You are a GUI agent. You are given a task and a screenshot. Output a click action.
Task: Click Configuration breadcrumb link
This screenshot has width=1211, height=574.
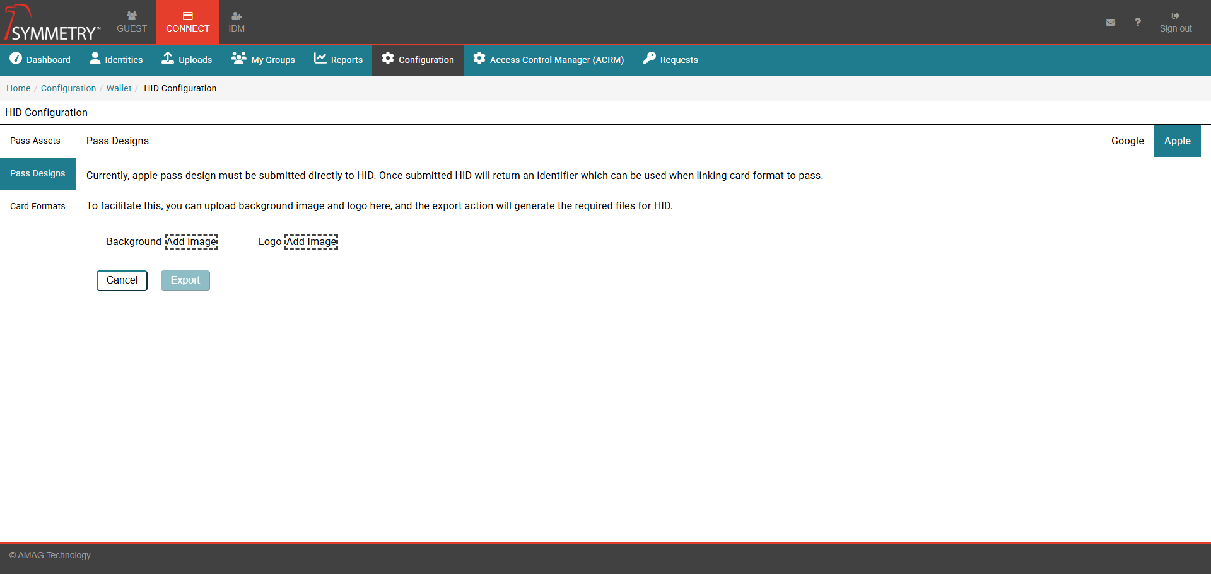tap(68, 89)
